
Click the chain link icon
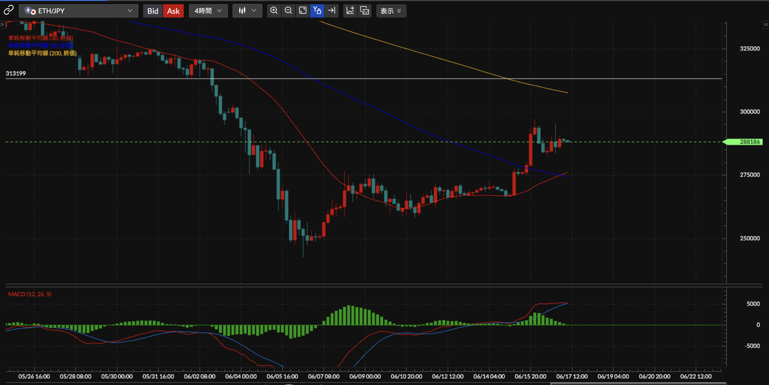click(x=8, y=10)
